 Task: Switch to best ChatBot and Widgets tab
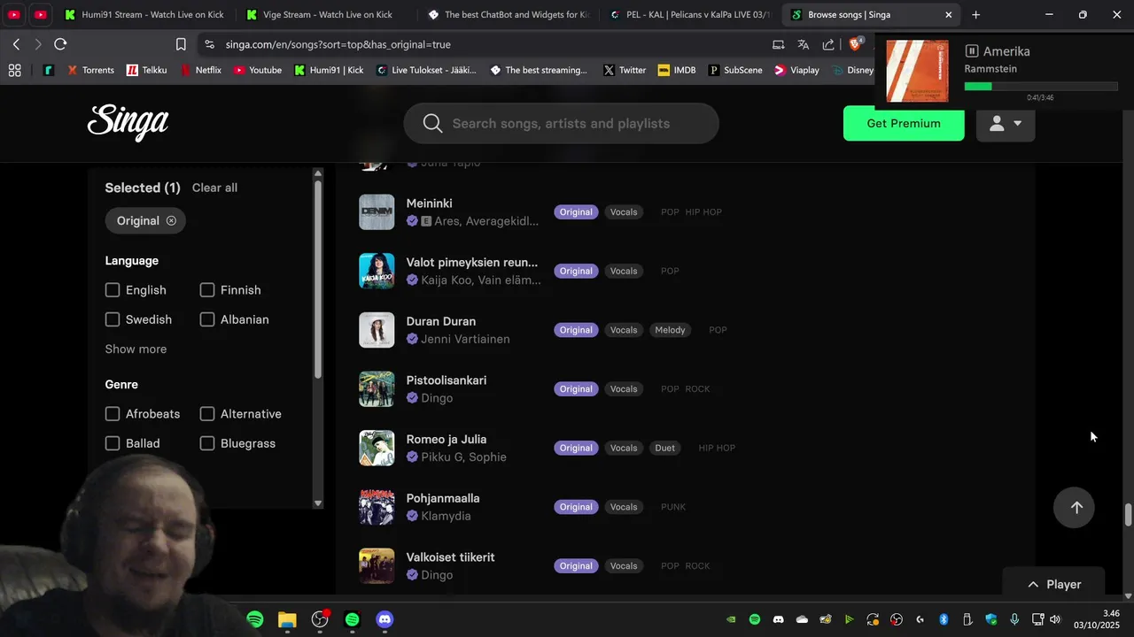click(x=508, y=15)
